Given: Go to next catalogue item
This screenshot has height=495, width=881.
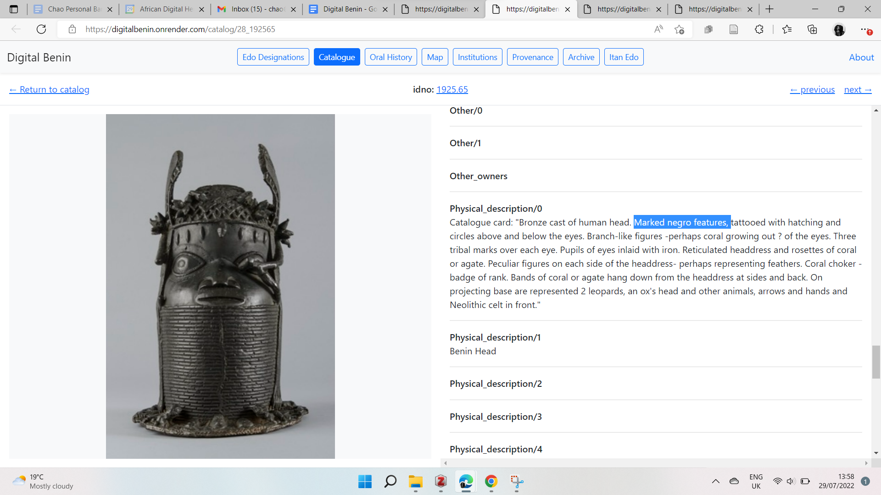Looking at the screenshot, I should 858,90.
